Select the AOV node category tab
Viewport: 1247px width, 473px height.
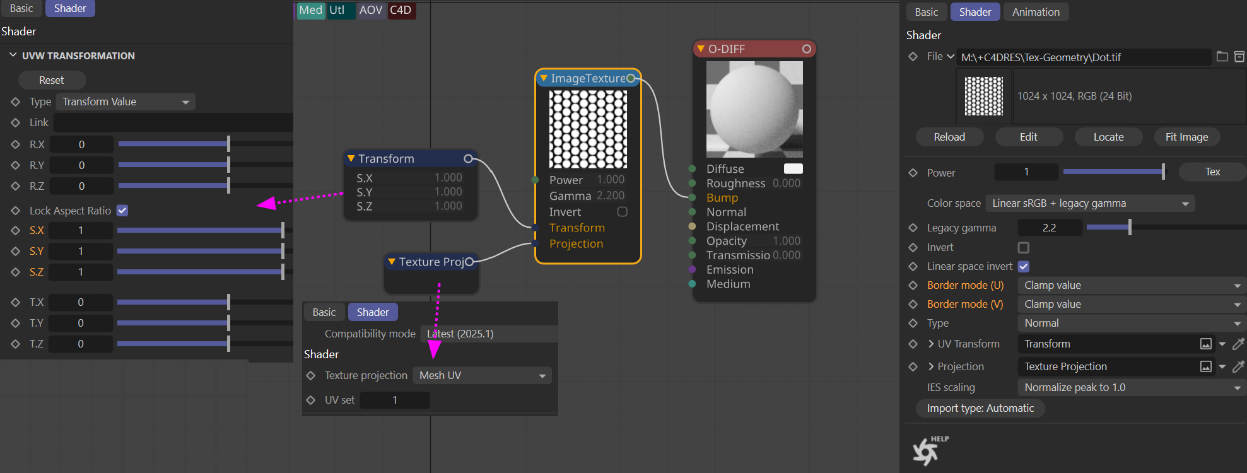(x=370, y=10)
